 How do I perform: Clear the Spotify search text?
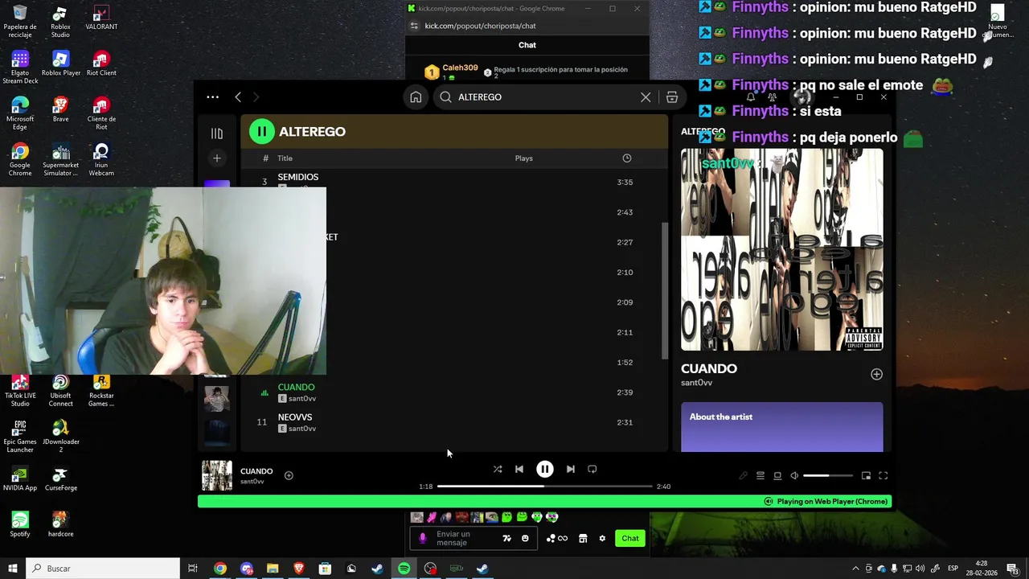point(646,96)
